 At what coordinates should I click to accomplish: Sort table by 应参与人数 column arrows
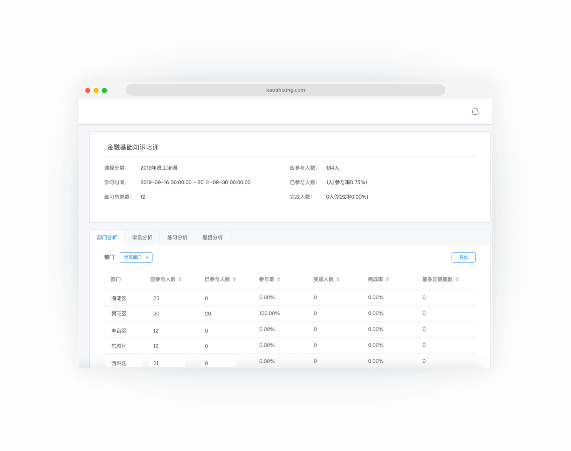(x=180, y=279)
